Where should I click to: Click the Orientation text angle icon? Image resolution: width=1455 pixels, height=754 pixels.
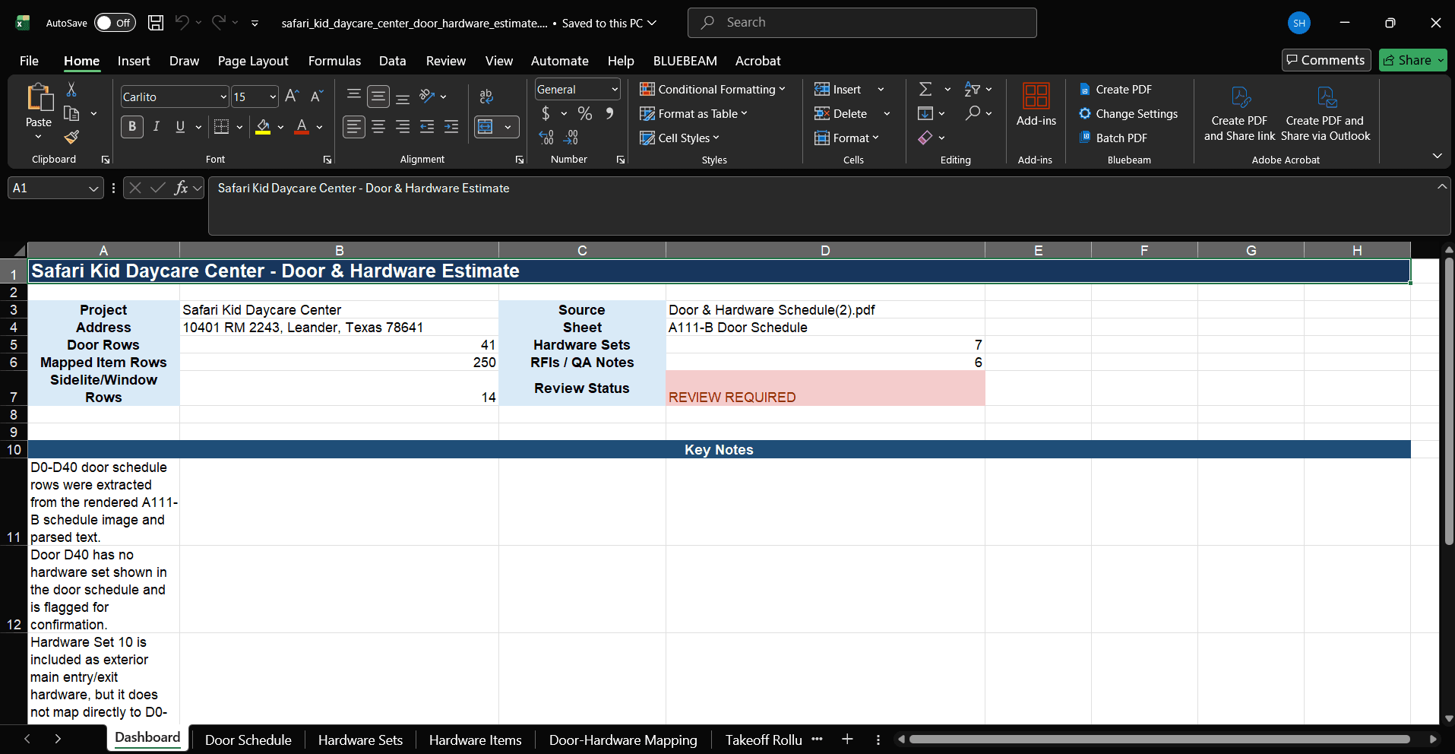click(x=427, y=96)
